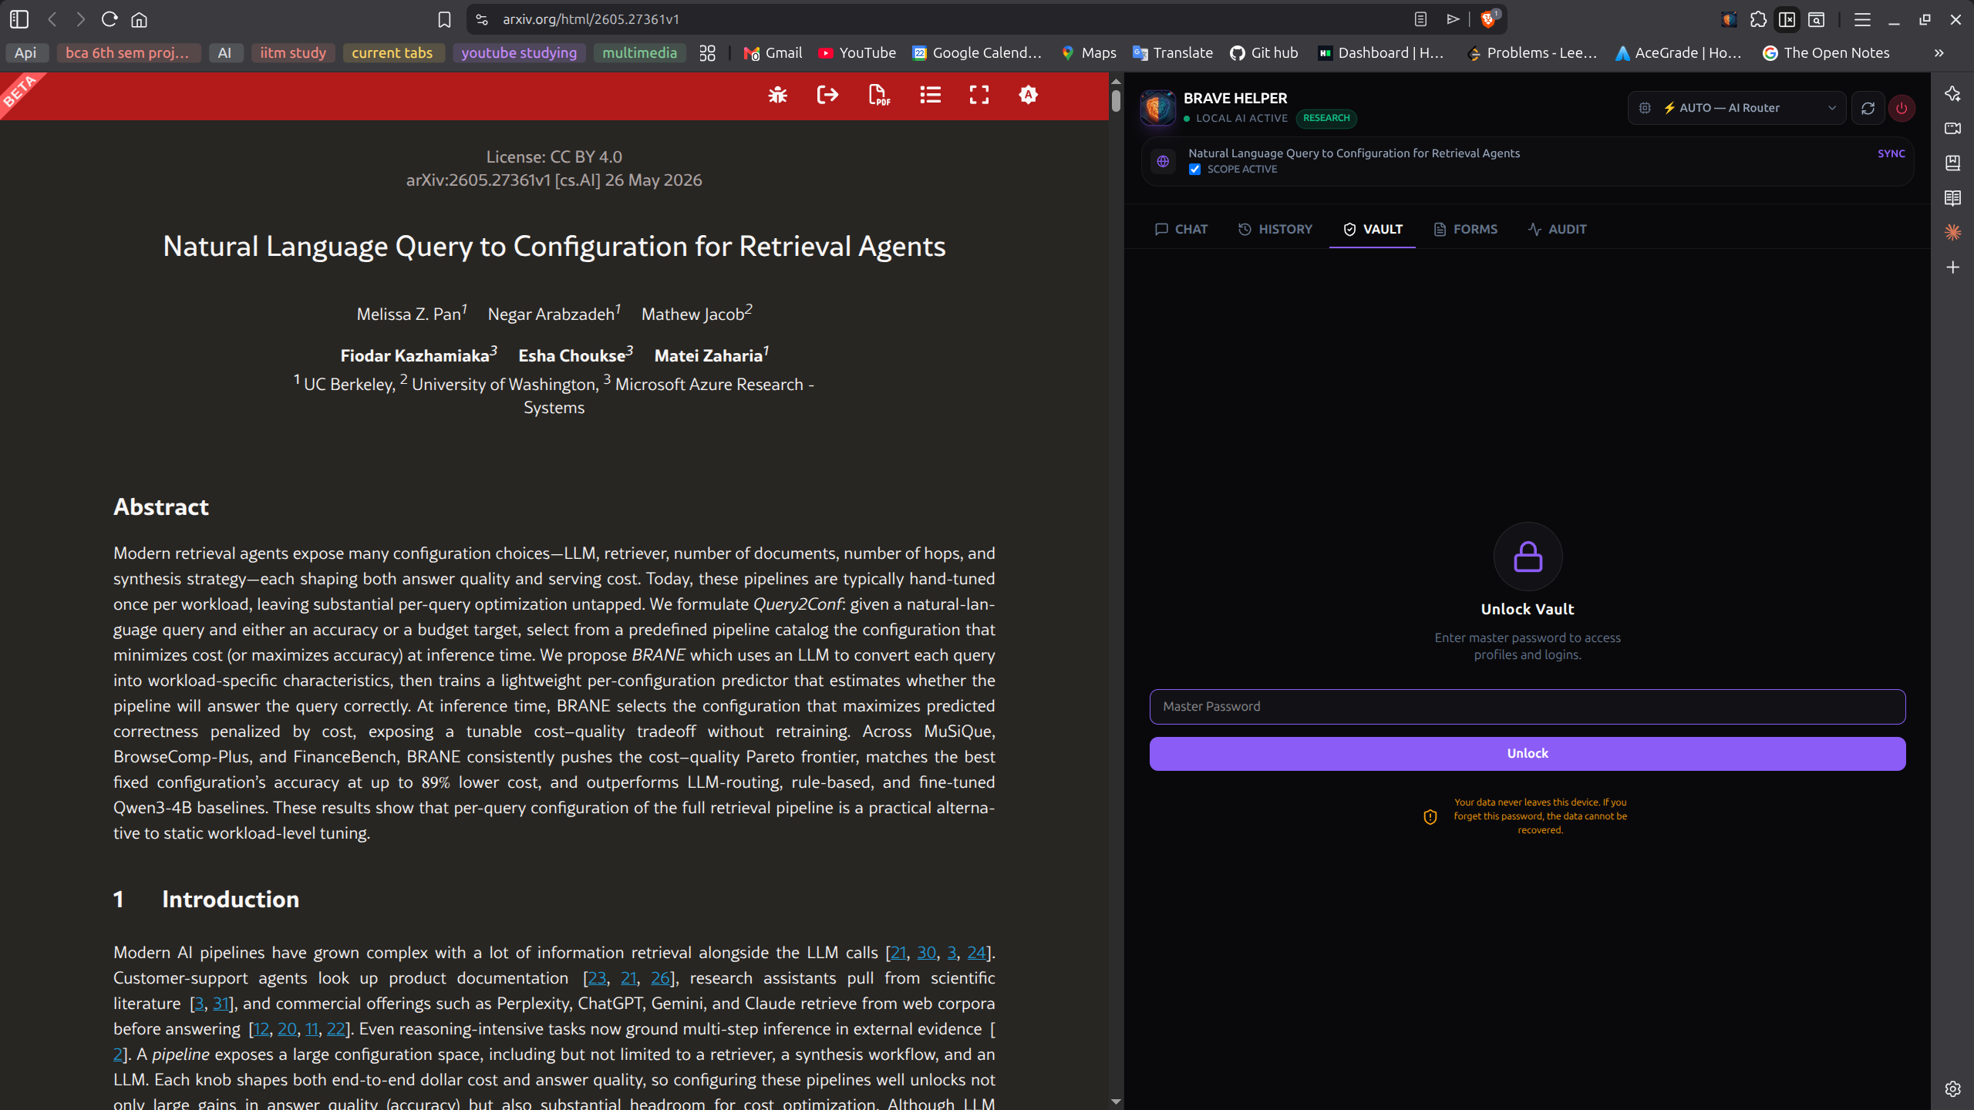Image resolution: width=1974 pixels, height=1110 pixels.
Task: Add a new sidebar item with plus
Action: [1952, 267]
